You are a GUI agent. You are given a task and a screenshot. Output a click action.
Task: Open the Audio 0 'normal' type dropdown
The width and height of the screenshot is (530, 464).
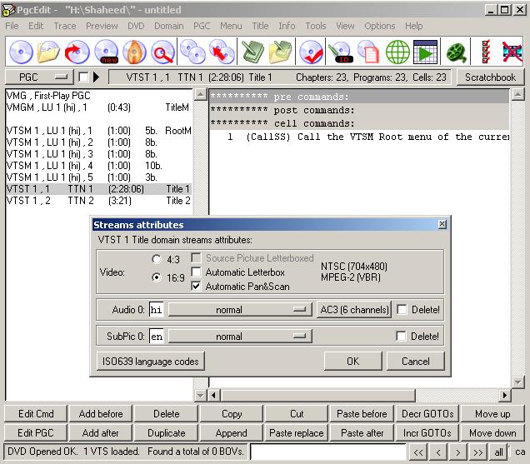click(x=240, y=310)
